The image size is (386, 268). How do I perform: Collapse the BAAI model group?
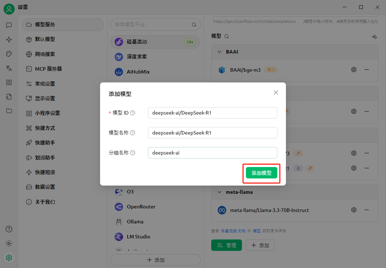(x=219, y=52)
